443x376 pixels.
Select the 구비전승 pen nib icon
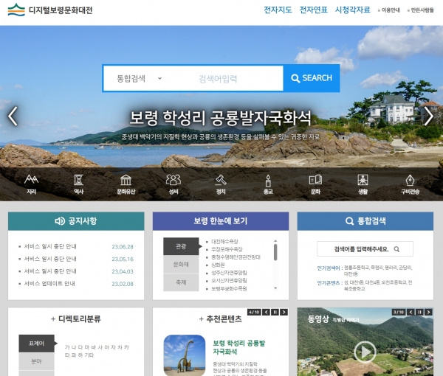pos(410,183)
